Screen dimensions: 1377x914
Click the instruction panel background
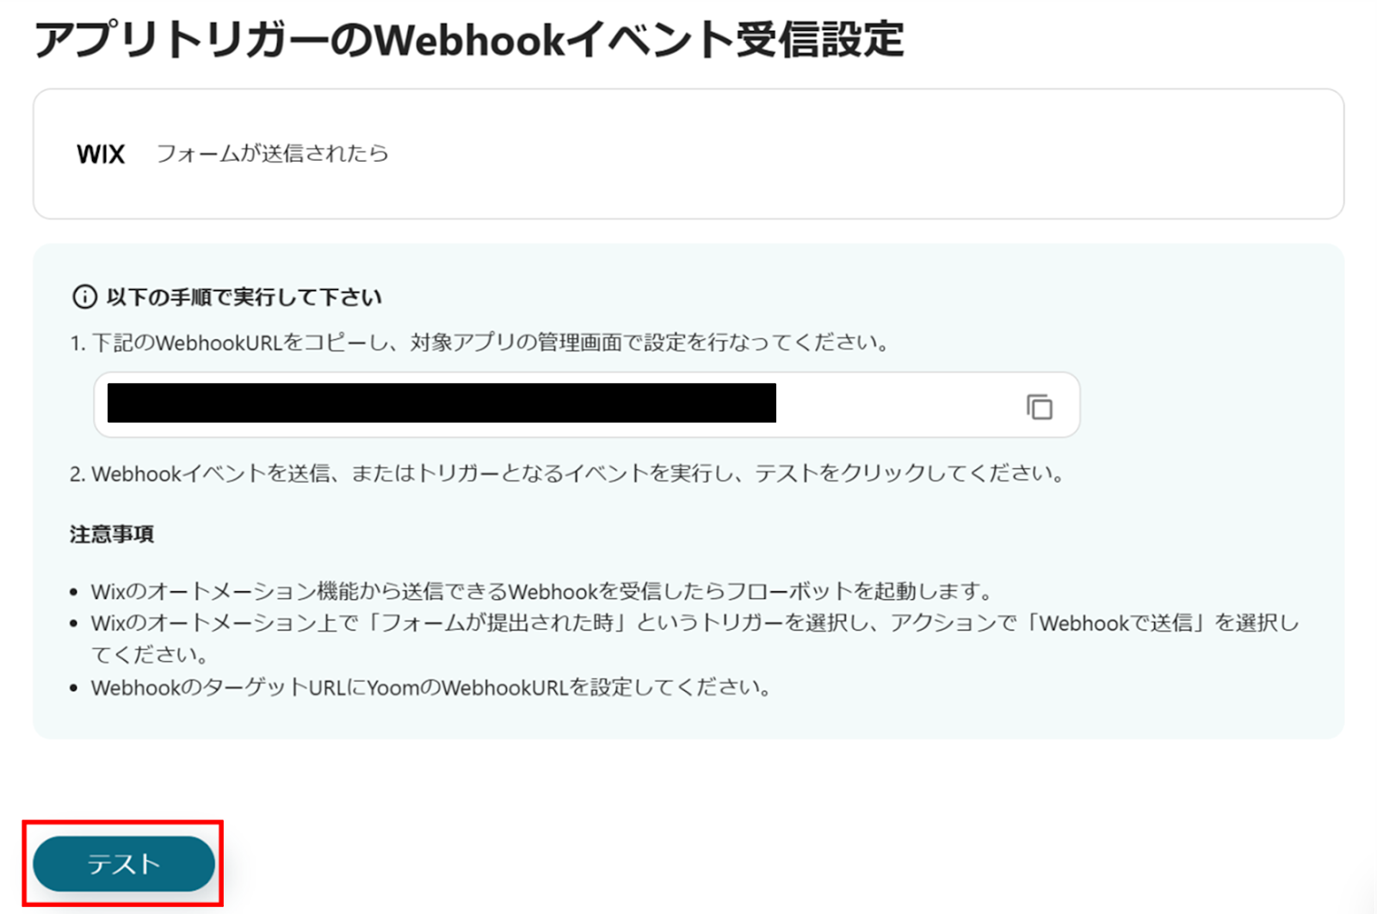(x=1205, y=516)
